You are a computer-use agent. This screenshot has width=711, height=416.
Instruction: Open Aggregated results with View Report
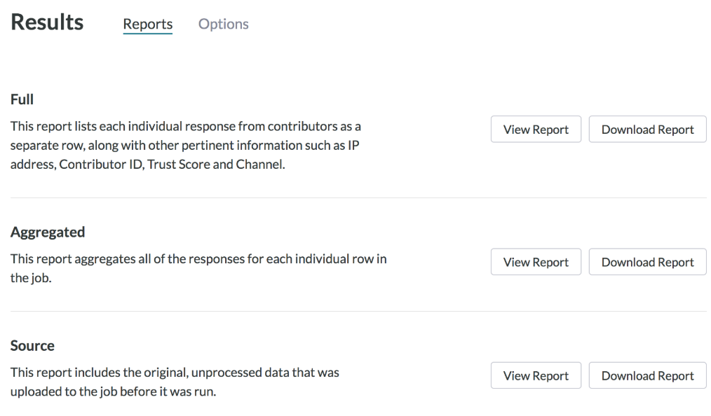tap(536, 261)
